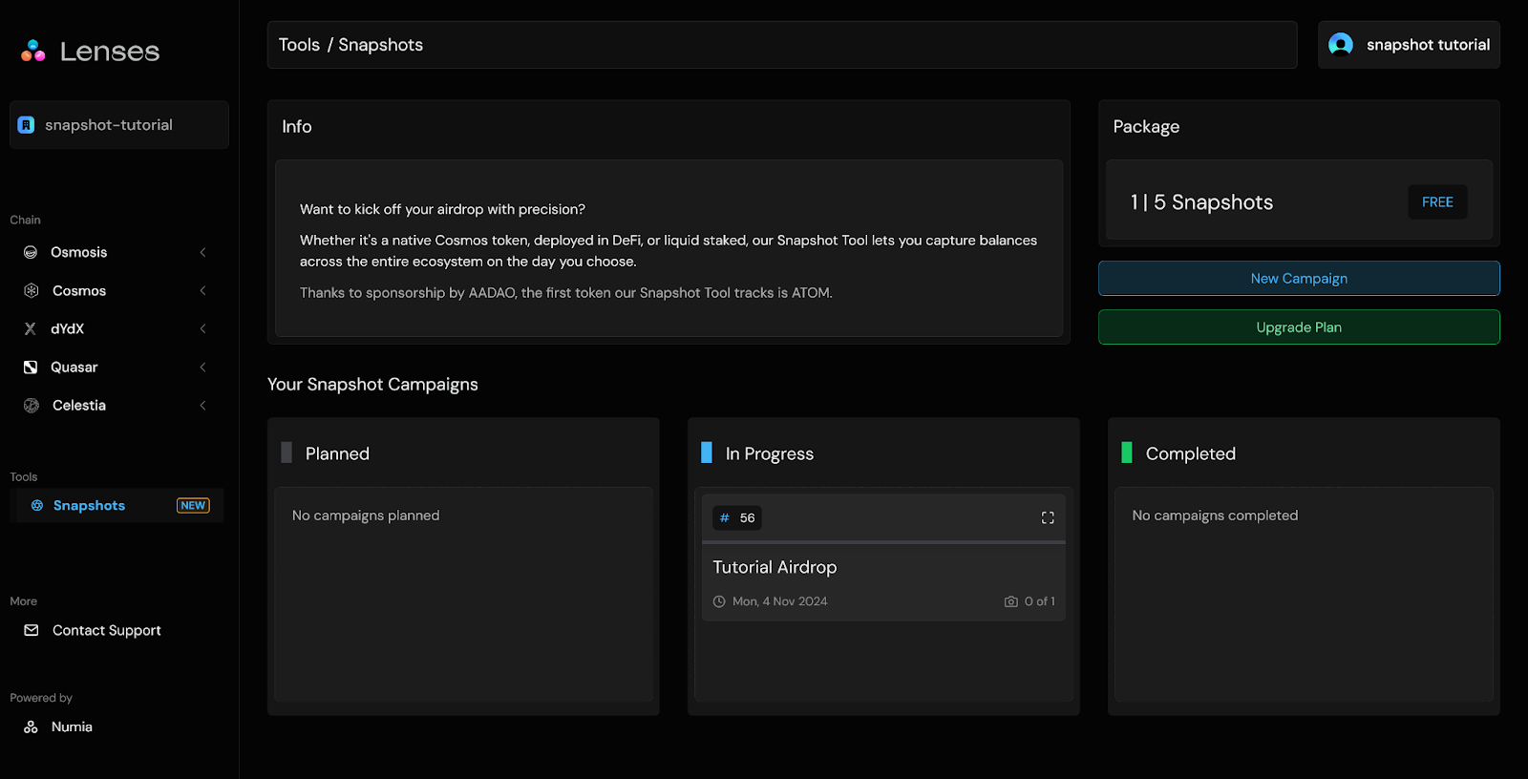
Task: Open the Contact Support link
Action: coord(93,630)
